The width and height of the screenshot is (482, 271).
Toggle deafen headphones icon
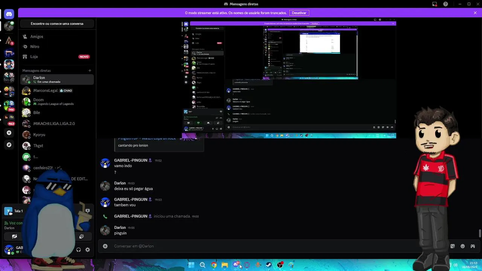tap(78, 250)
